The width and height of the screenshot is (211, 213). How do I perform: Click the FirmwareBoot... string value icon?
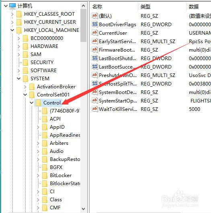point(94,50)
